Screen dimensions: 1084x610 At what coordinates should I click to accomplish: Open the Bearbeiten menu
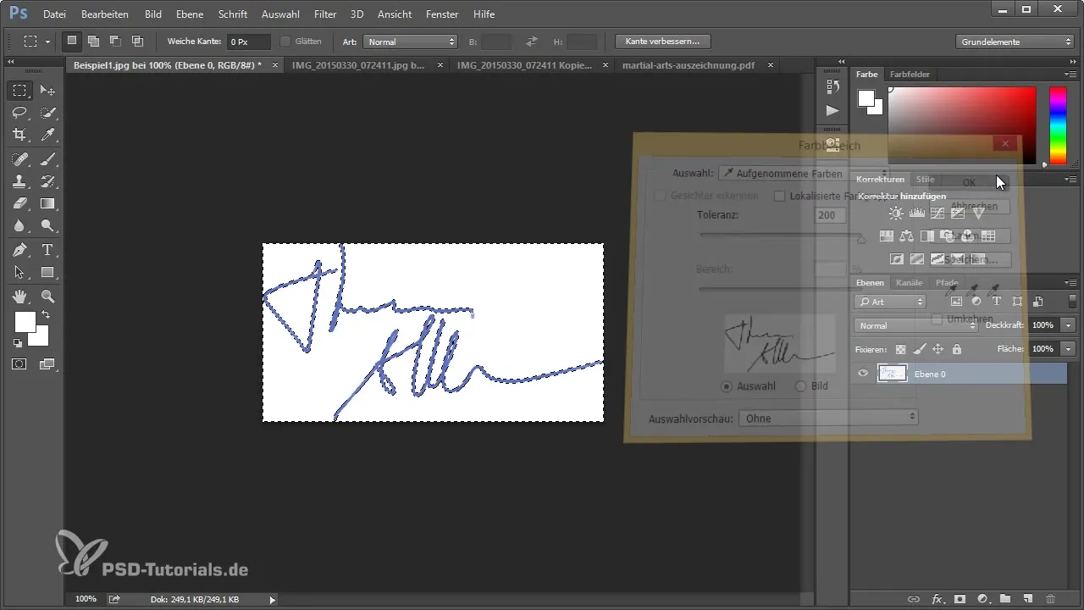click(105, 14)
